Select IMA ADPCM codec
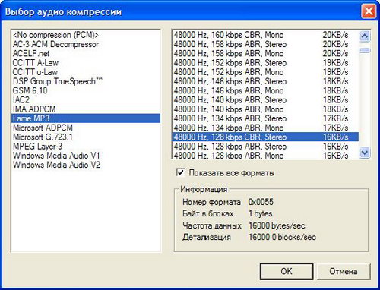The width and height of the screenshot is (380, 290). (86, 109)
